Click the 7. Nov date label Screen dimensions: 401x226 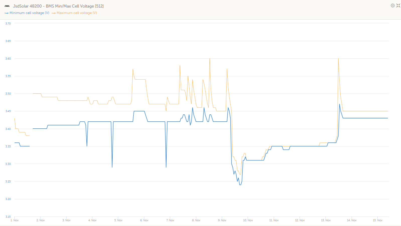point(170,220)
